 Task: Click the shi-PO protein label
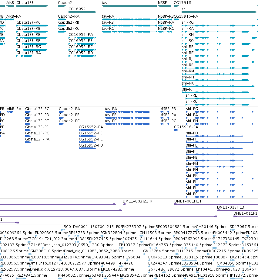click(x=192, y=133)
